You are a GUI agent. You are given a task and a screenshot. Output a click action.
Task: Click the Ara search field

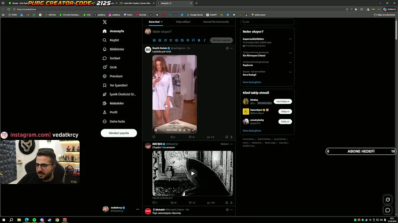267,22
